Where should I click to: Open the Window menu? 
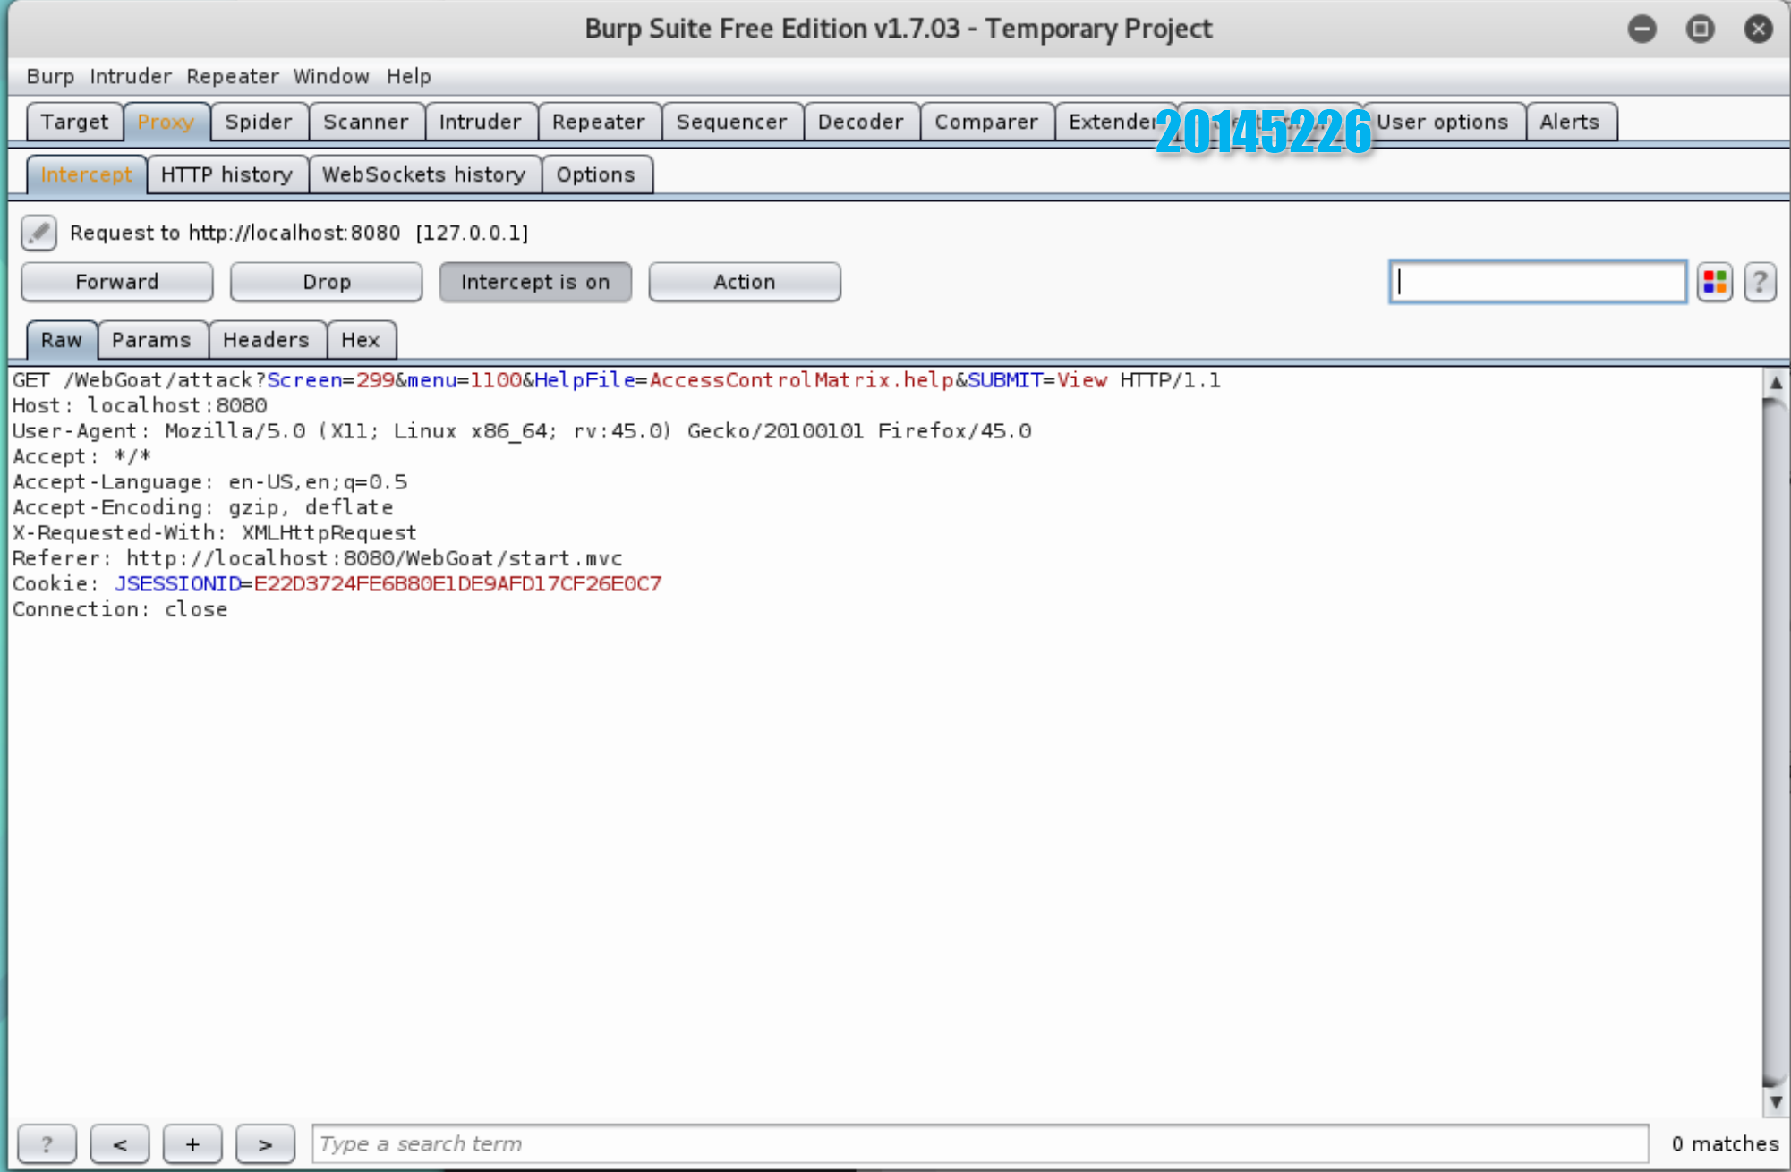[331, 77]
